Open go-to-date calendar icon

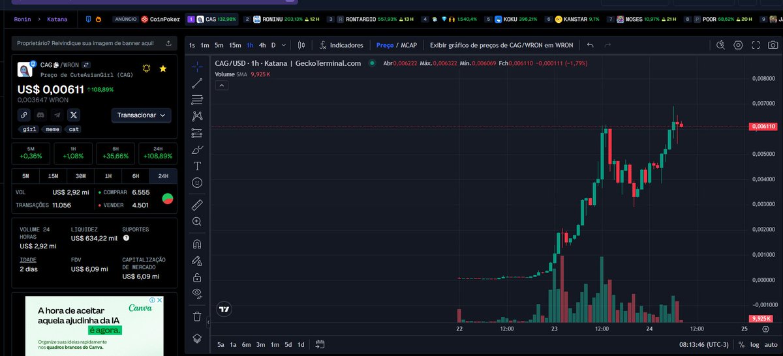point(320,344)
